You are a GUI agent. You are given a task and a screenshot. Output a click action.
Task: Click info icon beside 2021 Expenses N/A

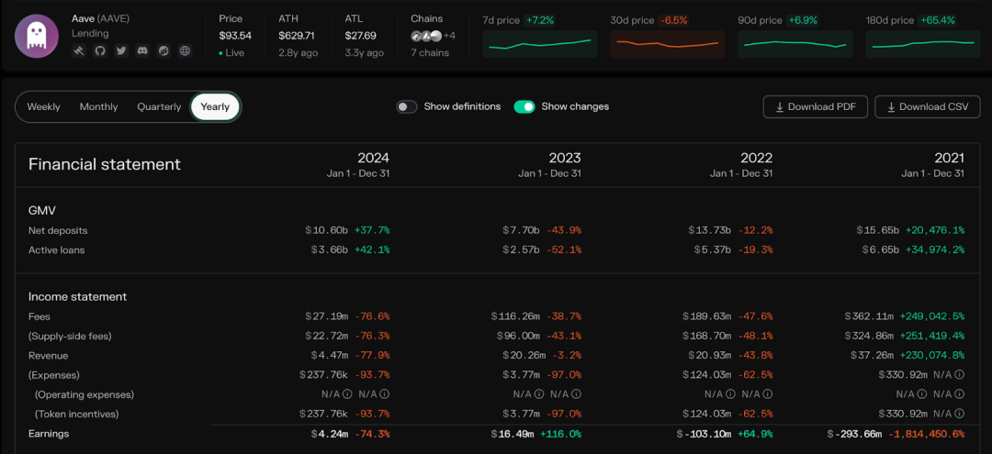pyautogui.click(x=960, y=374)
